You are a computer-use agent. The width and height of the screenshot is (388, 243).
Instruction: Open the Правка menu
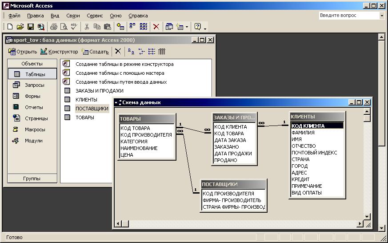point(36,16)
